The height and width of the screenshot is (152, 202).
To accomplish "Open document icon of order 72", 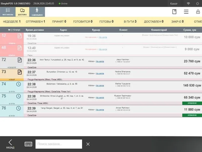I will click(20, 60).
